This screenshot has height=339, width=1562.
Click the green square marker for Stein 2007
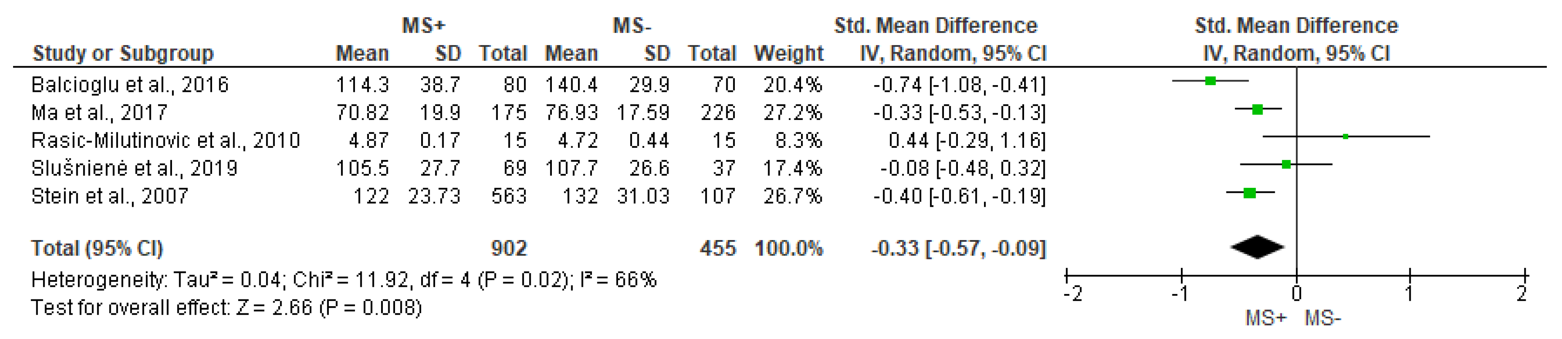point(1249,193)
